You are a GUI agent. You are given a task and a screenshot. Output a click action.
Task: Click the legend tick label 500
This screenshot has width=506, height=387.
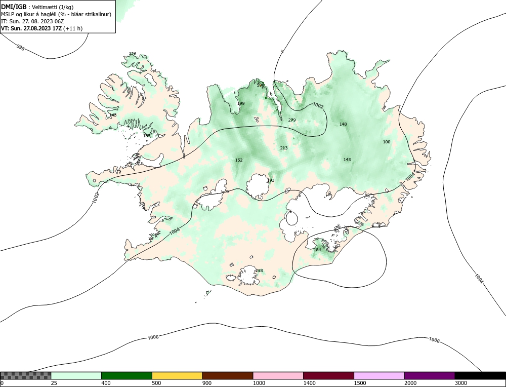click(x=156, y=383)
